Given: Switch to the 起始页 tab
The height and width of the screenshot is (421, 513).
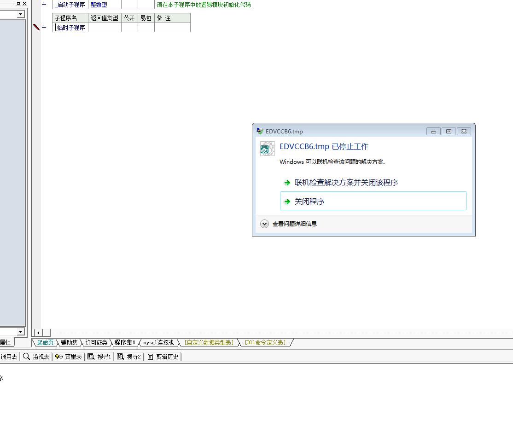Looking at the screenshot, I should tap(45, 342).
